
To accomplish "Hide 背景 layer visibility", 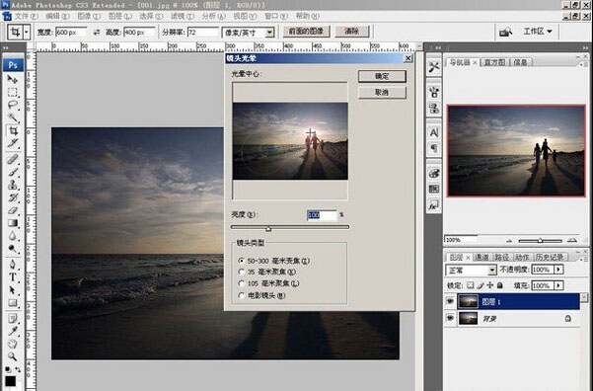I will 450,318.
